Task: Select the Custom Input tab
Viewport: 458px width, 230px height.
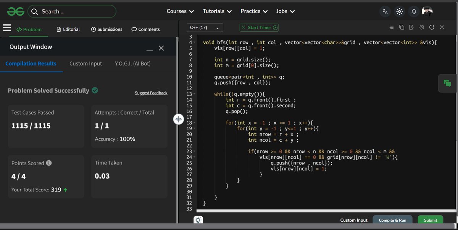Action: point(85,64)
